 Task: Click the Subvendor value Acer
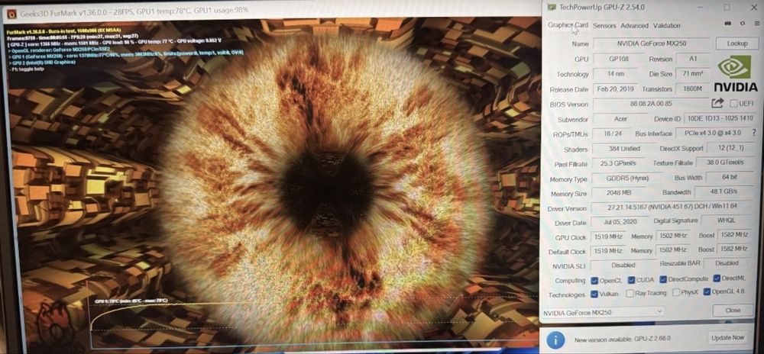tap(620, 119)
